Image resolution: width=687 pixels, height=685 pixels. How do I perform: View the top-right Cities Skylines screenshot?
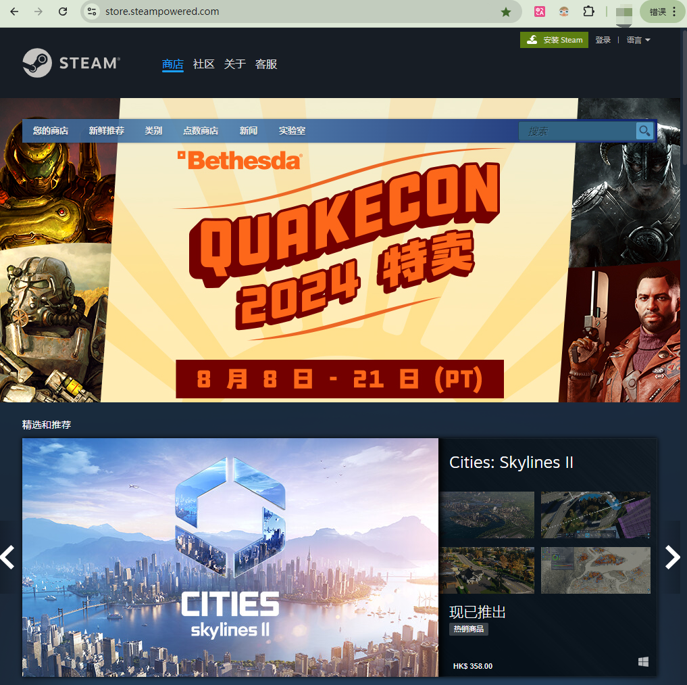tap(596, 515)
